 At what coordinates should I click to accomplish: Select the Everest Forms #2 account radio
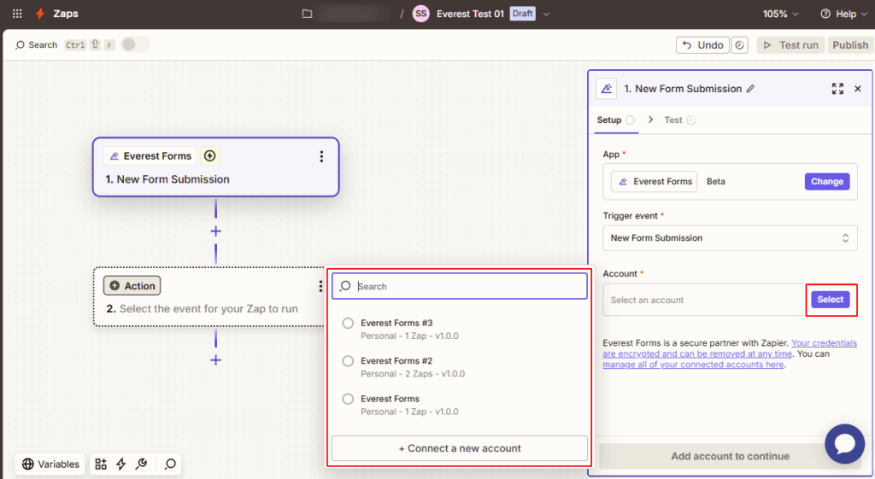pyautogui.click(x=348, y=361)
